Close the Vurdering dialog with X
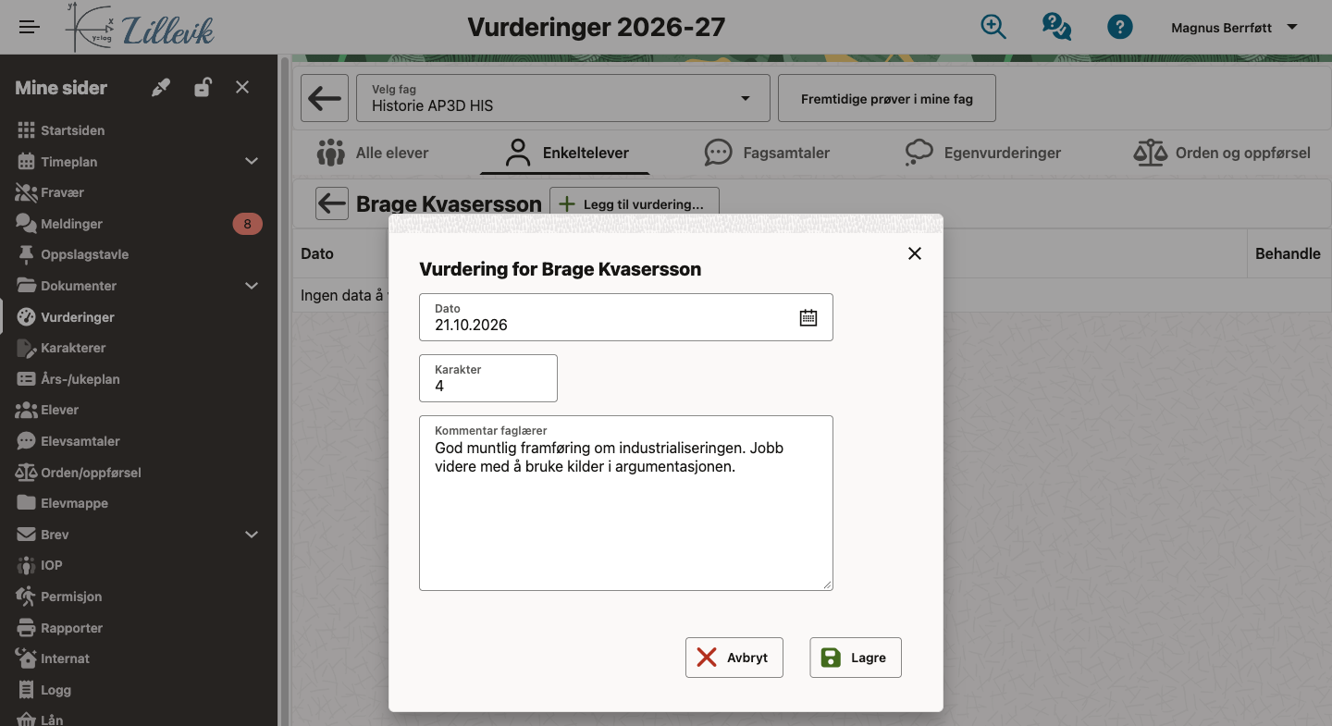The width and height of the screenshot is (1332, 726). (915, 253)
